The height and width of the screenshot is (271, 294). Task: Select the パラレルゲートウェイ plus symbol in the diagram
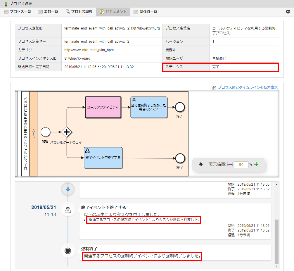[67, 132]
